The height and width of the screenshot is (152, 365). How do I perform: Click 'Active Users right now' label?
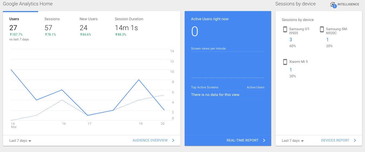[210, 19]
